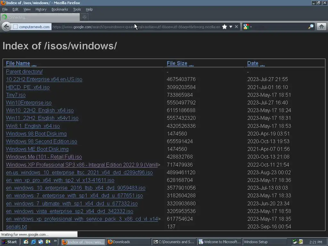Expand quick launch overflow chevron
328x246 pixels.
click(55, 241)
